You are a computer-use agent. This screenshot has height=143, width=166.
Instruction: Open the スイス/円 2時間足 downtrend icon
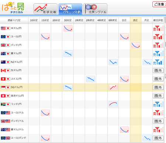90,79
